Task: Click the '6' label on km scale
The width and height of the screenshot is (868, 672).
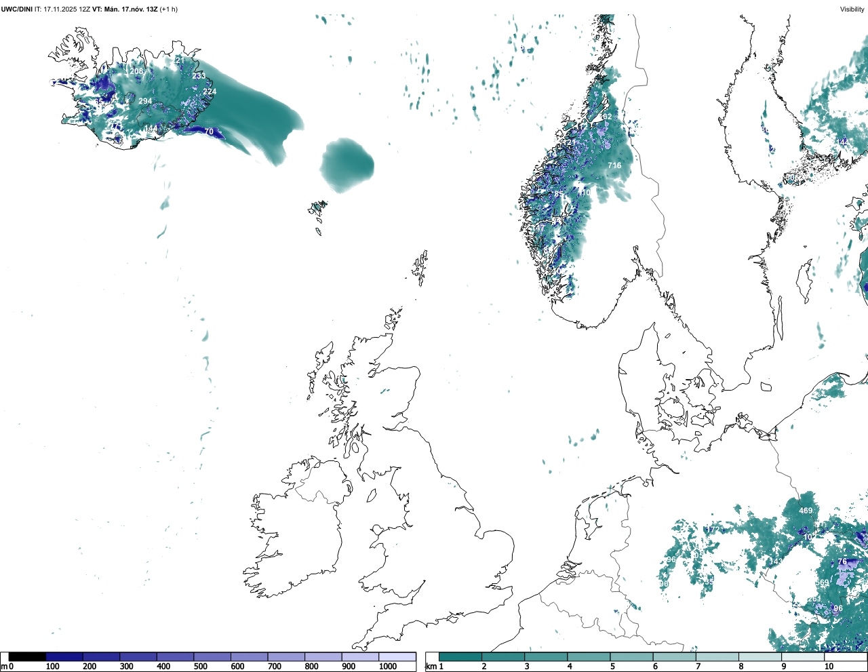Action: (655, 667)
